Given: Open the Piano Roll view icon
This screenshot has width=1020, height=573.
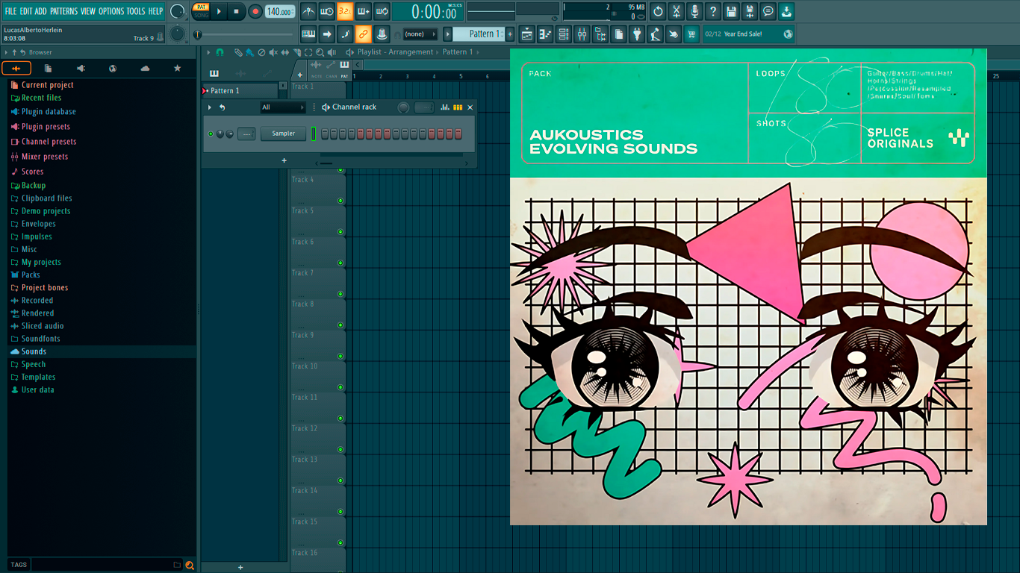Looking at the screenshot, I should [x=545, y=34].
